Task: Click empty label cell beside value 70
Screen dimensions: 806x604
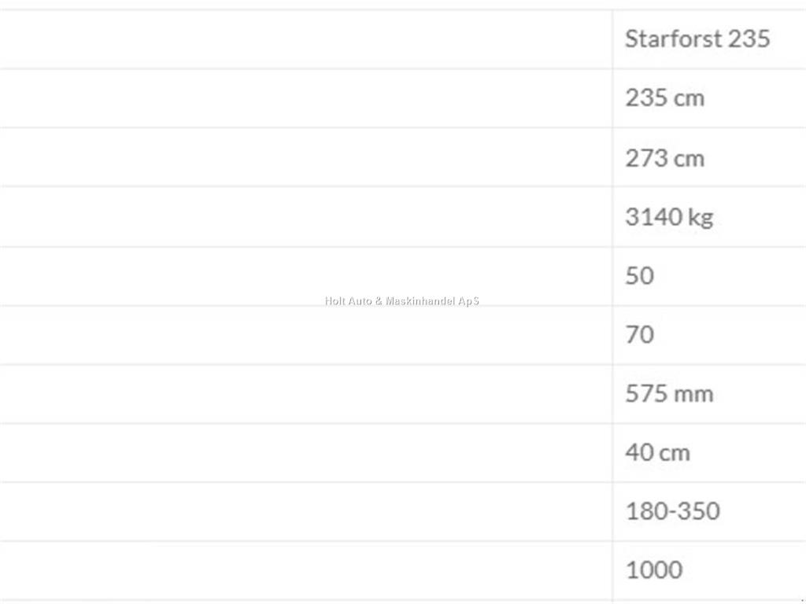Action: pyautogui.click(x=306, y=335)
